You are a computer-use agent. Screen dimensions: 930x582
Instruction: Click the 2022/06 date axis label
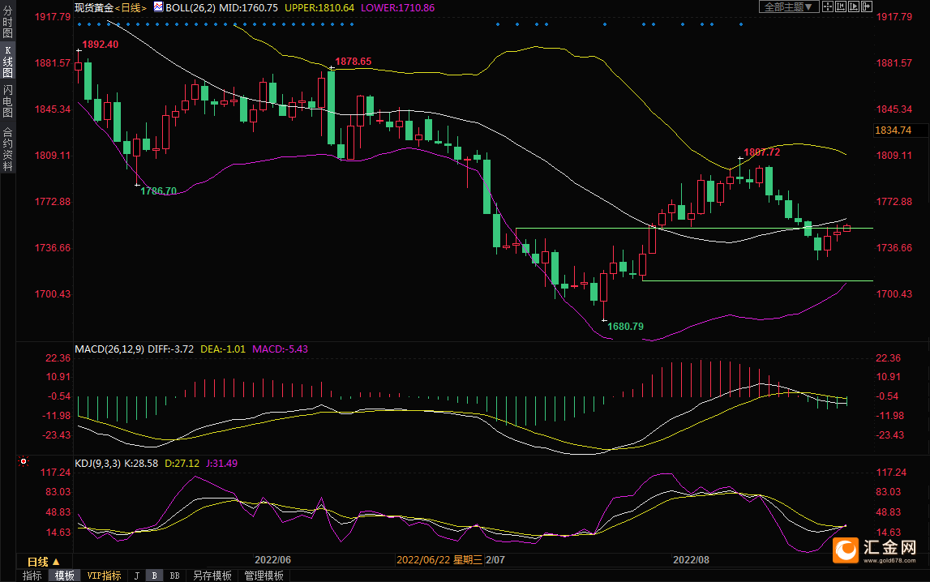[272, 559]
